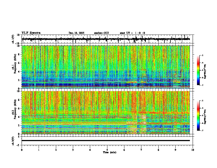Click the "station=OUI" header label
The height and width of the screenshot is (168, 217).
tap(101, 33)
